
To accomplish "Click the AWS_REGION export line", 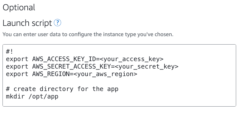I will tap(72, 74).
